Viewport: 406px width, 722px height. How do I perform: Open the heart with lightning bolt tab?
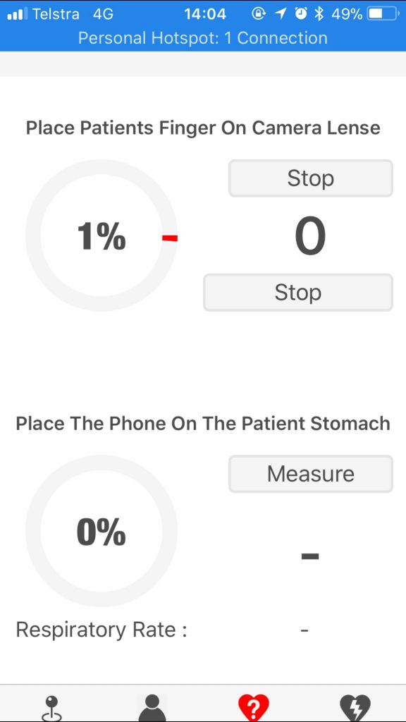[x=355, y=708]
